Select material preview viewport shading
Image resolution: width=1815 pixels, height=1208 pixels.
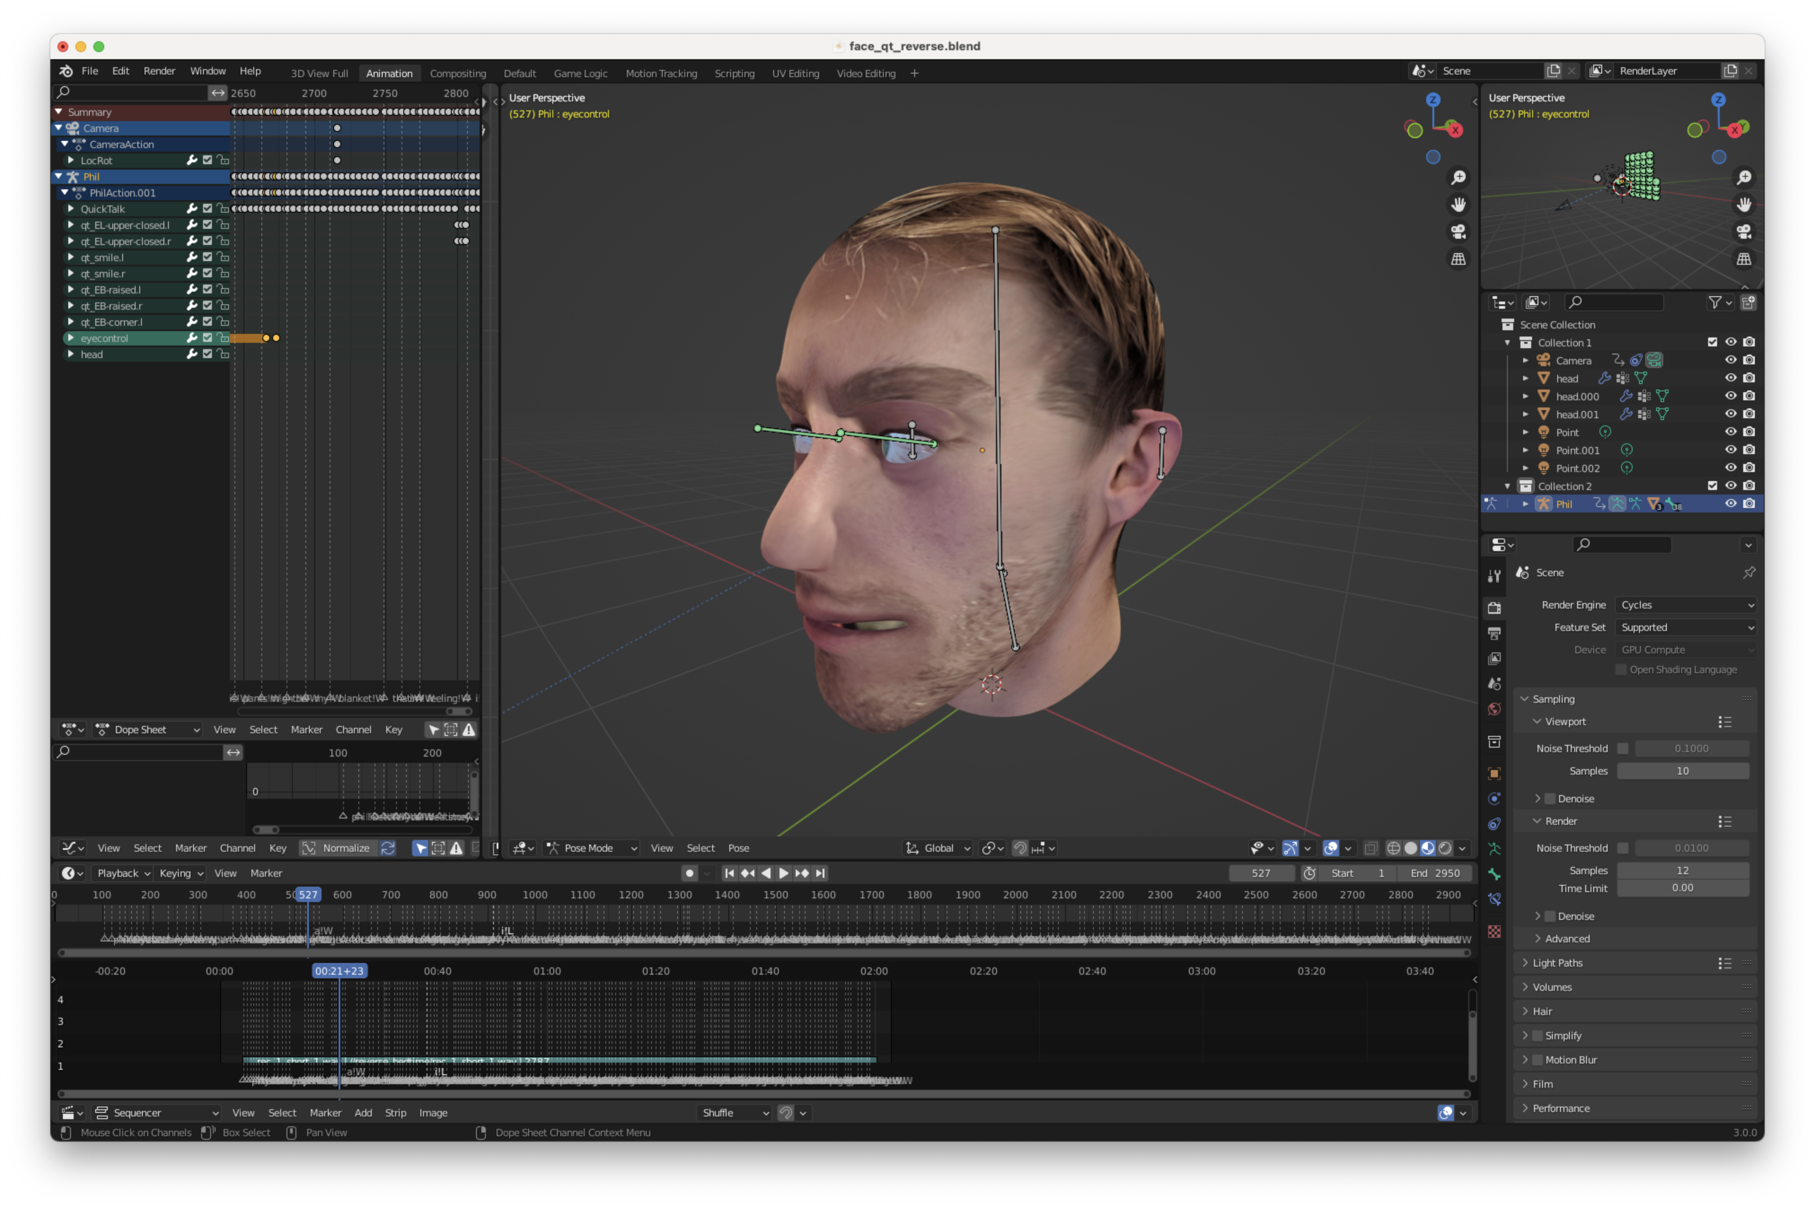coord(1427,848)
